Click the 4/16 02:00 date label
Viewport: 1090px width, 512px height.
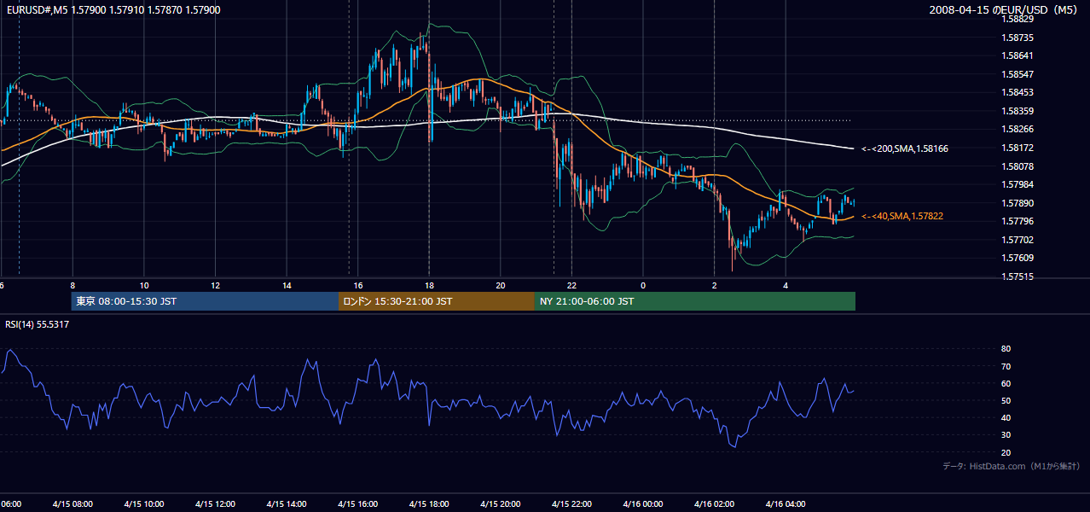point(714,504)
